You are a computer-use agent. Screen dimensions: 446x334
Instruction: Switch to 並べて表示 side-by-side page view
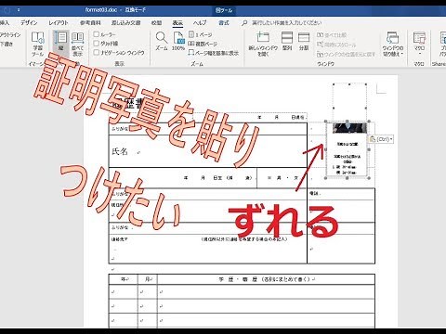click(x=77, y=44)
